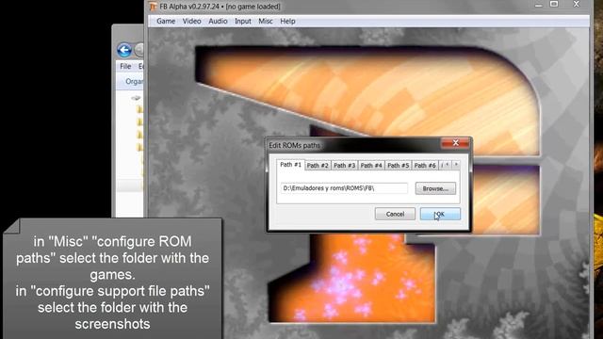Open the Input menu

243,21
